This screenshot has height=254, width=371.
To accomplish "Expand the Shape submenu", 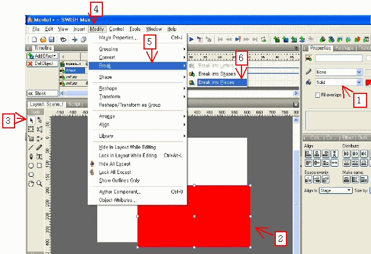I will pyautogui.click(x=138, y=77).
